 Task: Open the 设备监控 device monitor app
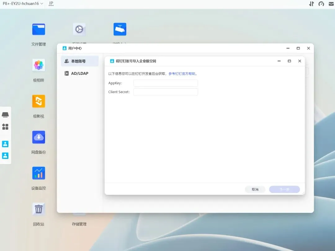(x=38, y=173)
